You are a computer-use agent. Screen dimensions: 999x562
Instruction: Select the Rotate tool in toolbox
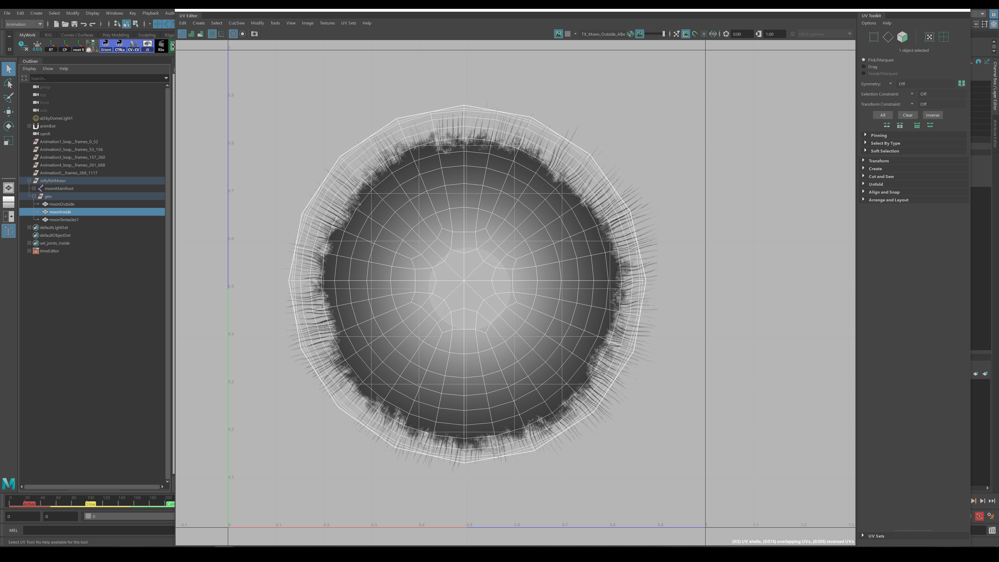click(9, 126)
